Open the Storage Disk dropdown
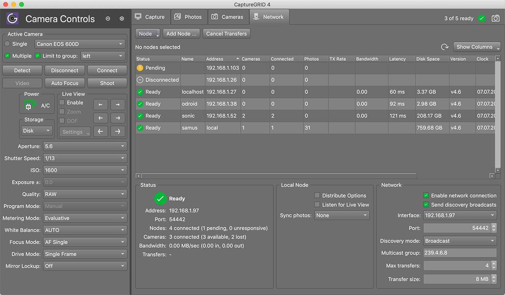505x295 pixels. [37, 131]
